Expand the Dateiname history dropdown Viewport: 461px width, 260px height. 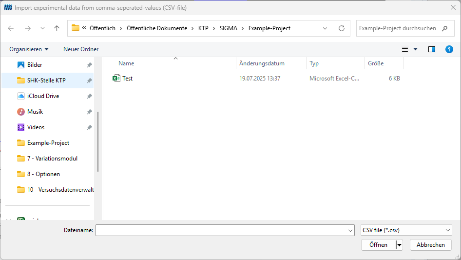[x=350, y=231]
